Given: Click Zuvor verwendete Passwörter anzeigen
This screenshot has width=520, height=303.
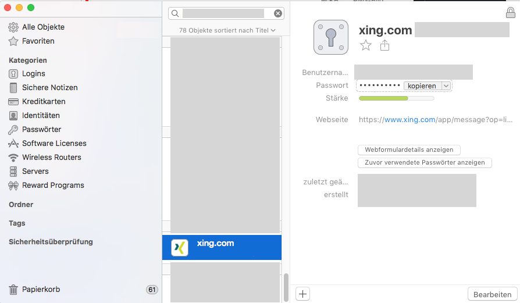Looking at the screenshot, I should pos(425,163).
